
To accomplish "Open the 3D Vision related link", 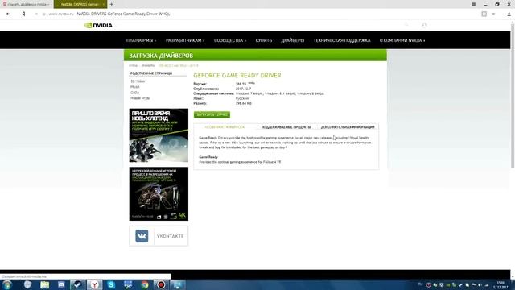I will point(138,81).
